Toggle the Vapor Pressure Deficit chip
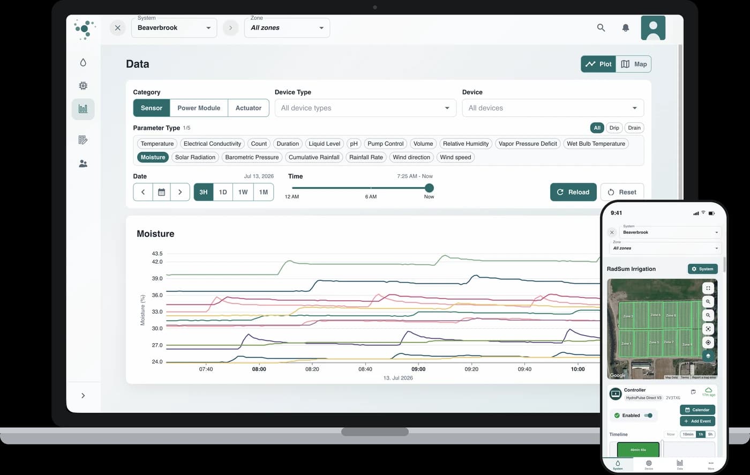Image resolution: width=750 pixels, height=475 pixels. click(x=528, y=144)
